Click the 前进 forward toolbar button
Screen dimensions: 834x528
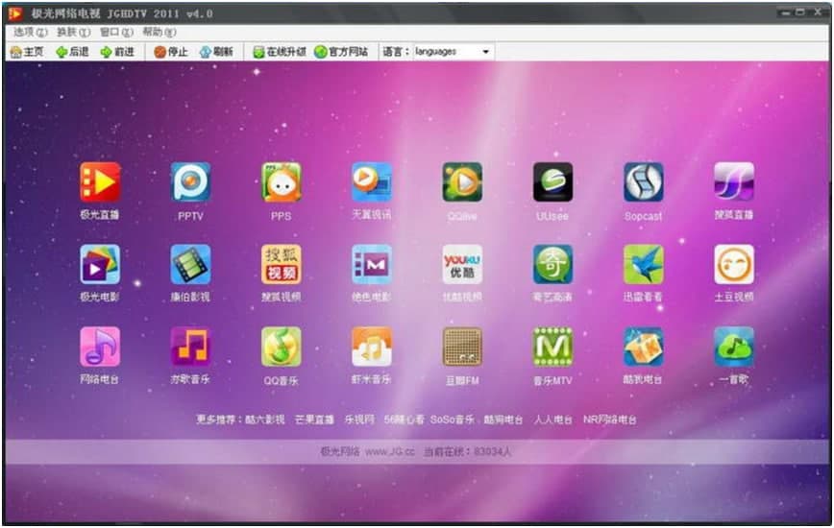pyautogui.click(x=117, y=52)
